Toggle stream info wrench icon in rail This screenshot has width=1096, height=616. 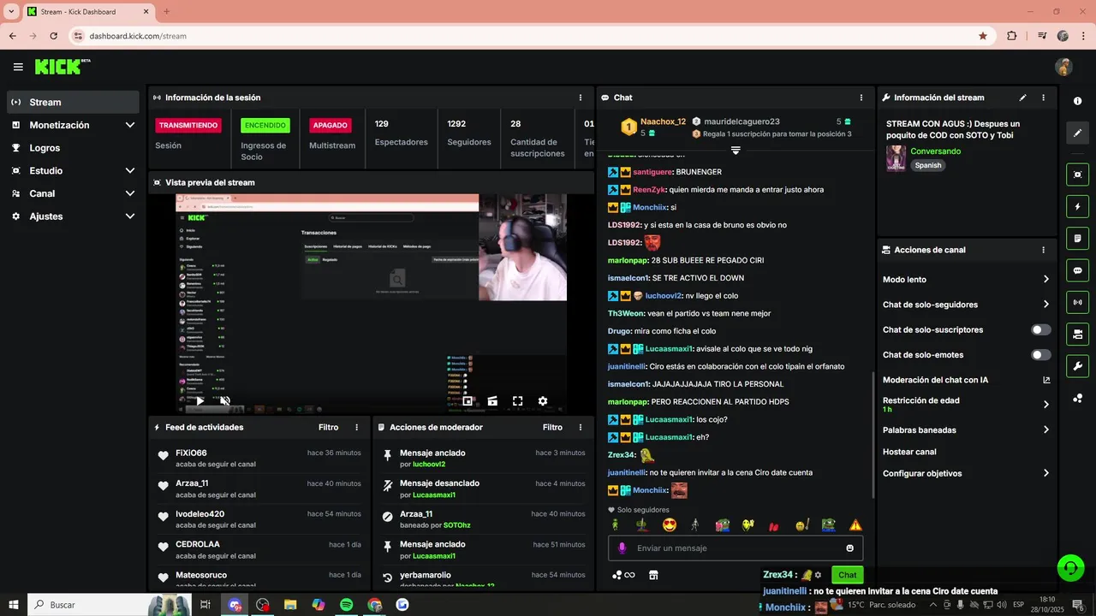click(1077, 366)
